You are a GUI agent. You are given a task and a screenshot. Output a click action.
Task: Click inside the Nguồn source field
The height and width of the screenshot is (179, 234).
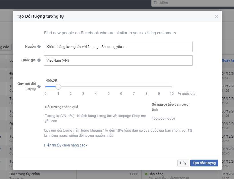click(118, 47)
